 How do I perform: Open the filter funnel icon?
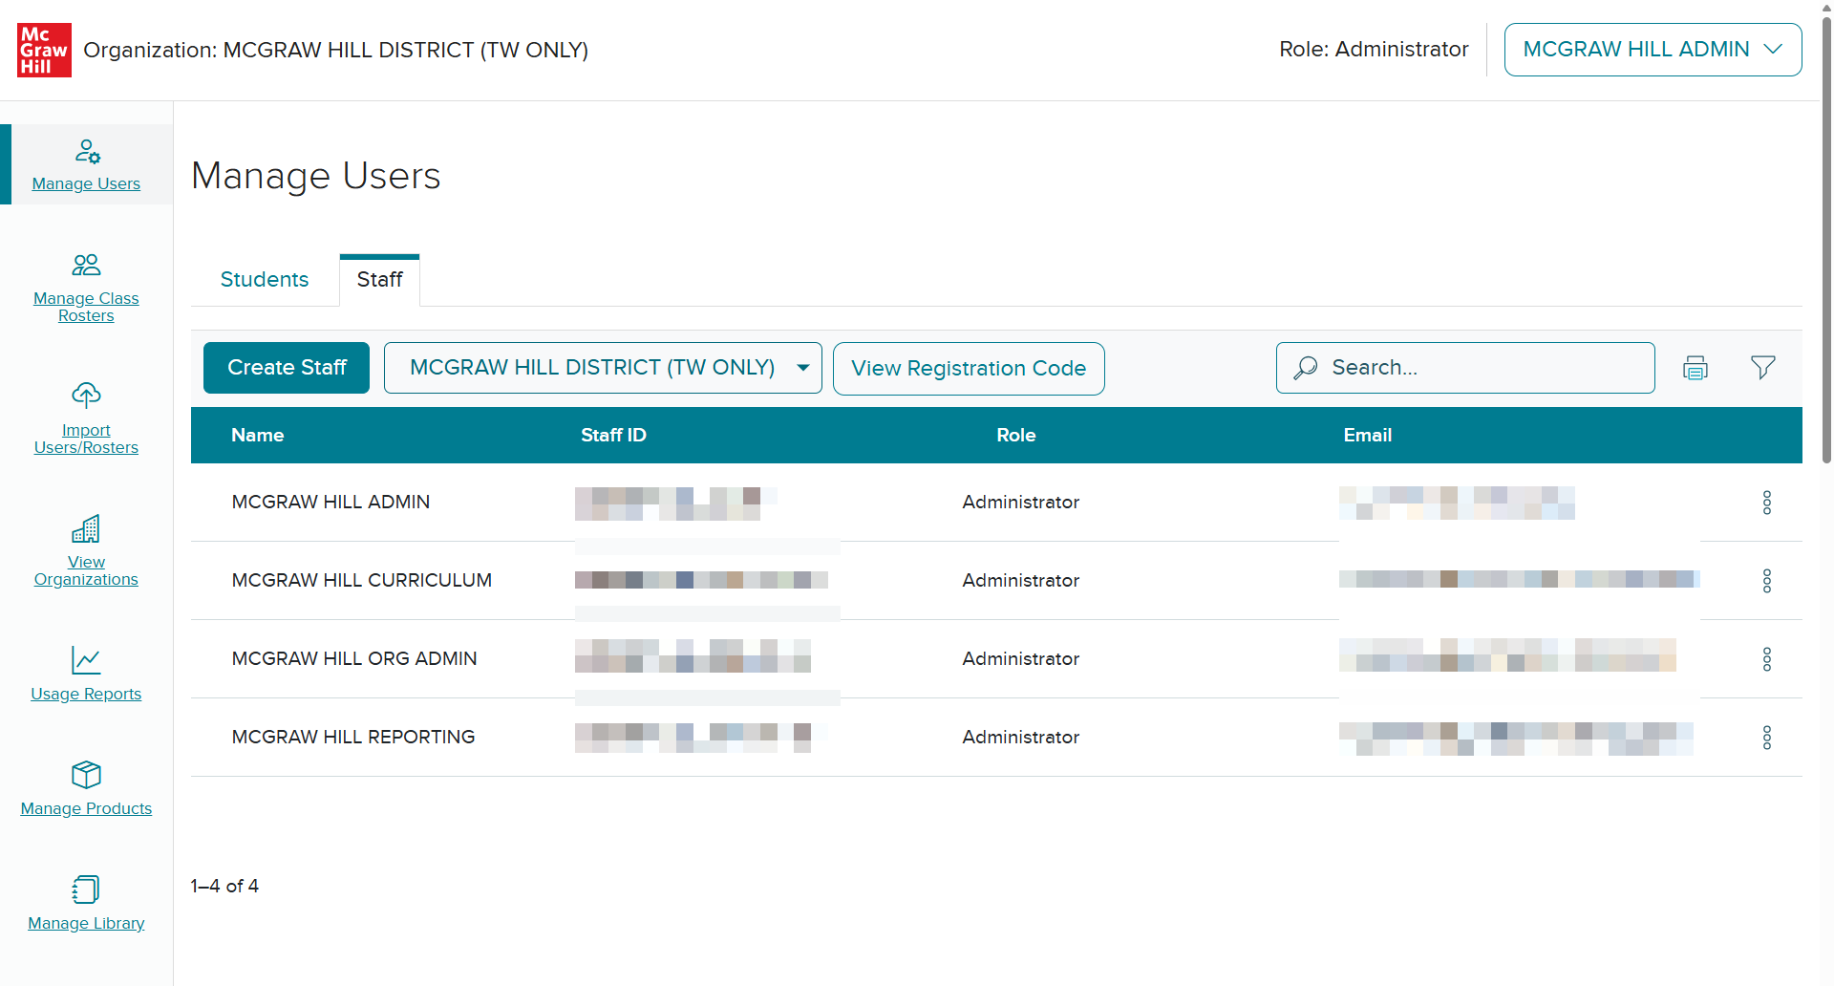(x=1763, y=368)
